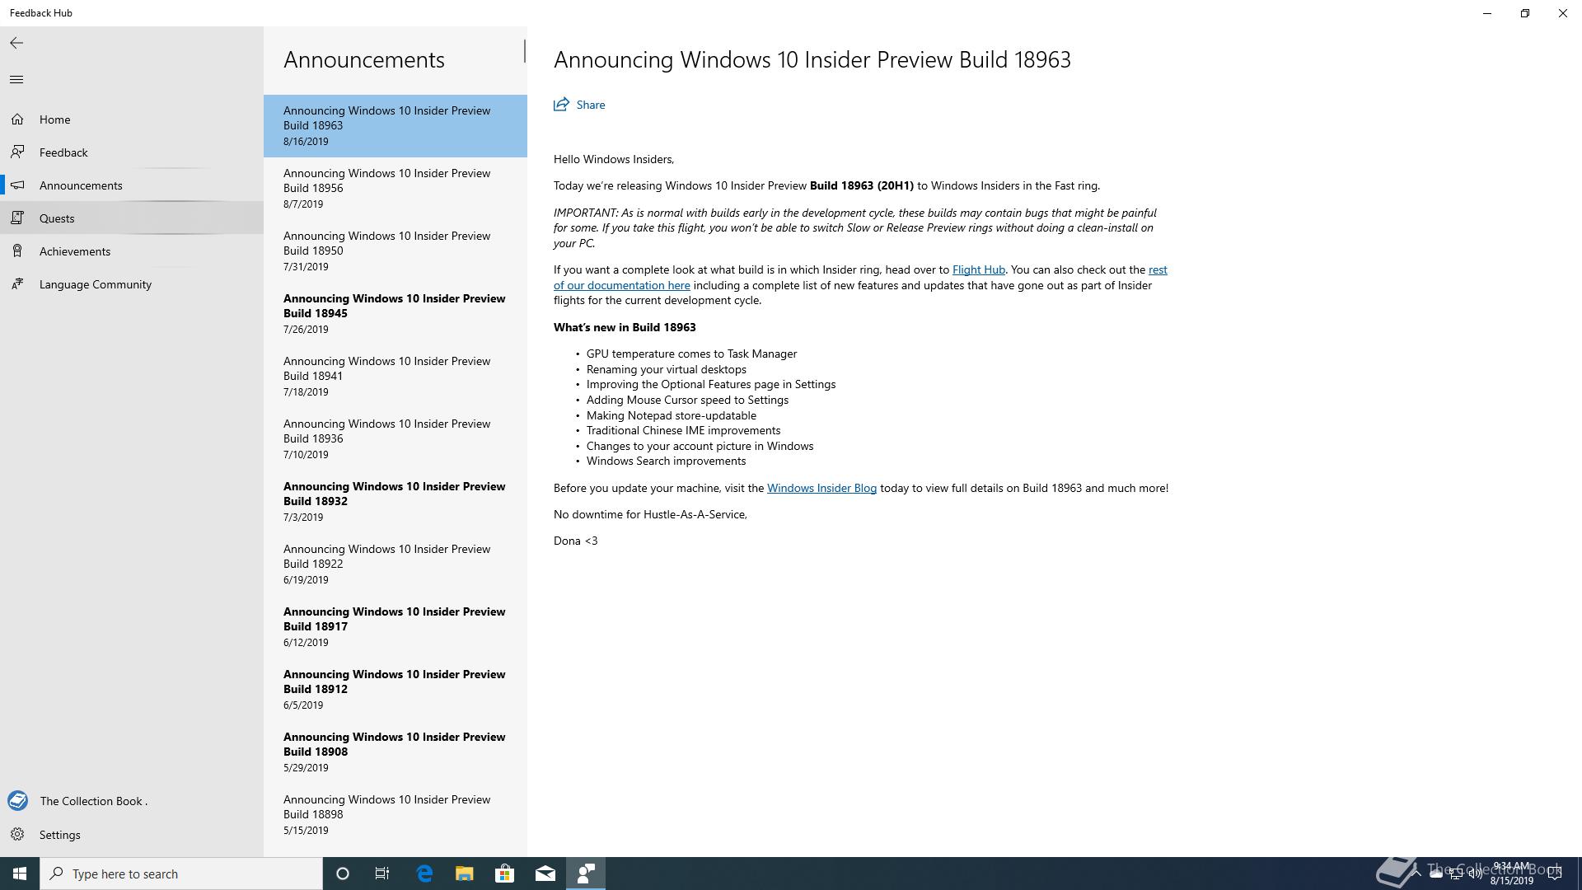Screen dimensions: 1582x890
Task: Click the Achievements badge icon
Action: [x=17, y=251]
